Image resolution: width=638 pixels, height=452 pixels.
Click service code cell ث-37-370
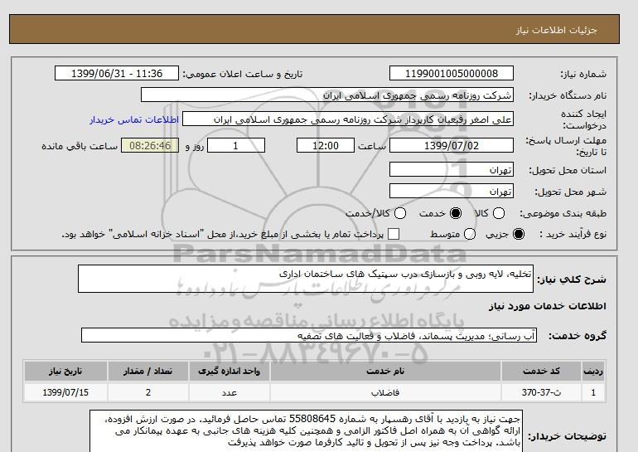541,392
